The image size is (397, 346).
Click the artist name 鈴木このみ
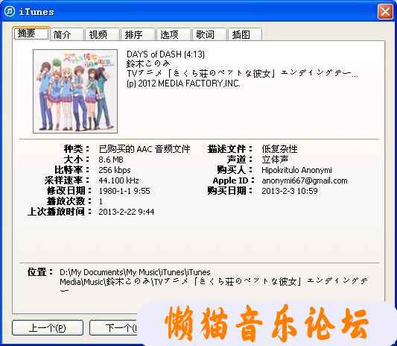(x=148, y=63)
